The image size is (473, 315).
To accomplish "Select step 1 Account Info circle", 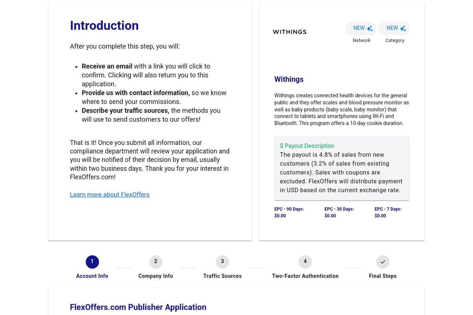I will (x=92, y=262).
